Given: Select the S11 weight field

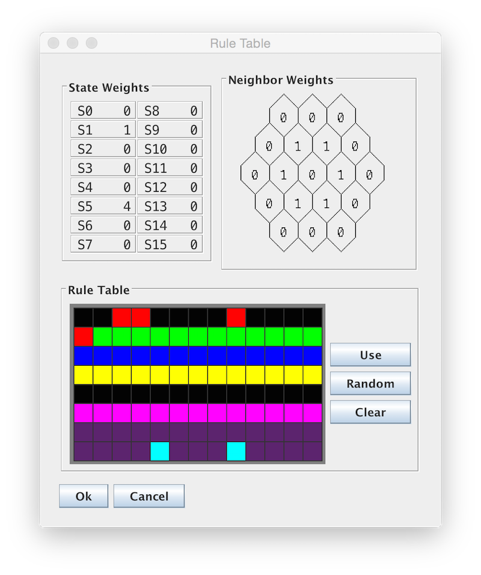Looking at the screenshot, I should coord(170,168).
